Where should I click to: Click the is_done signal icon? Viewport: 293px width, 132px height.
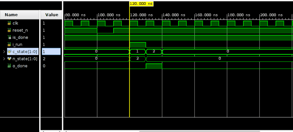9,38
